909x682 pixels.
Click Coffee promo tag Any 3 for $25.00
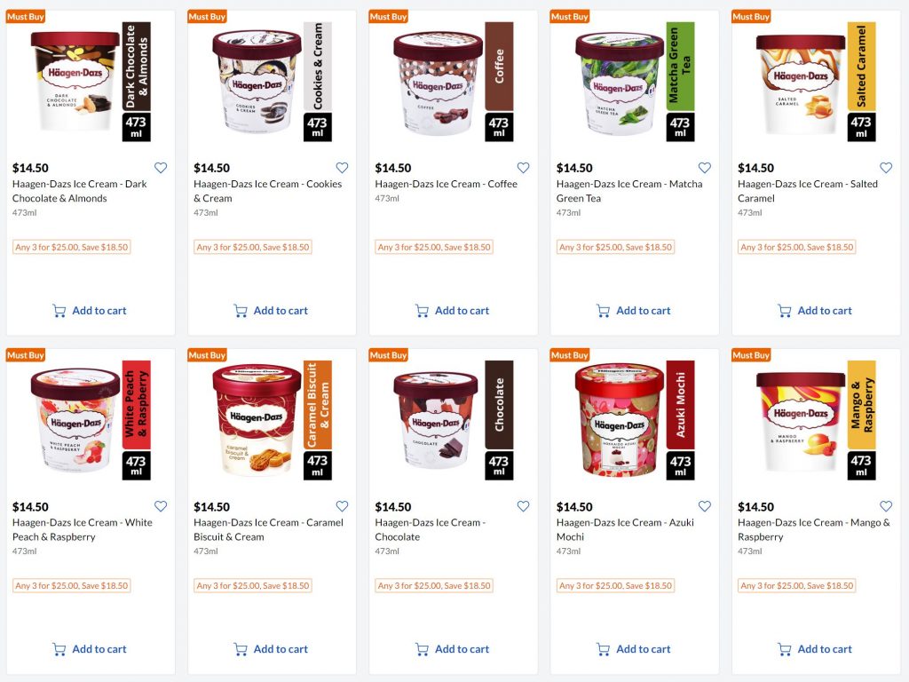434,247
